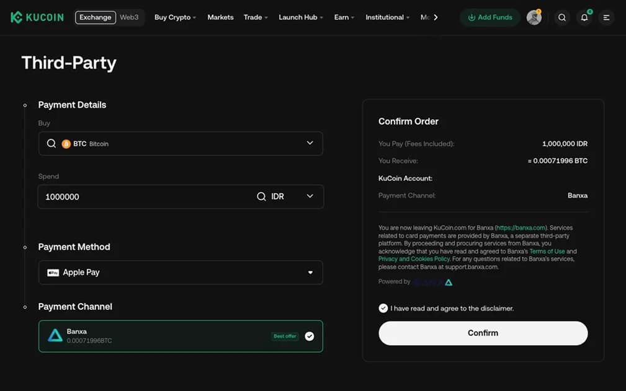Open the Apple Pay payment method dropdown

[181, 273]
